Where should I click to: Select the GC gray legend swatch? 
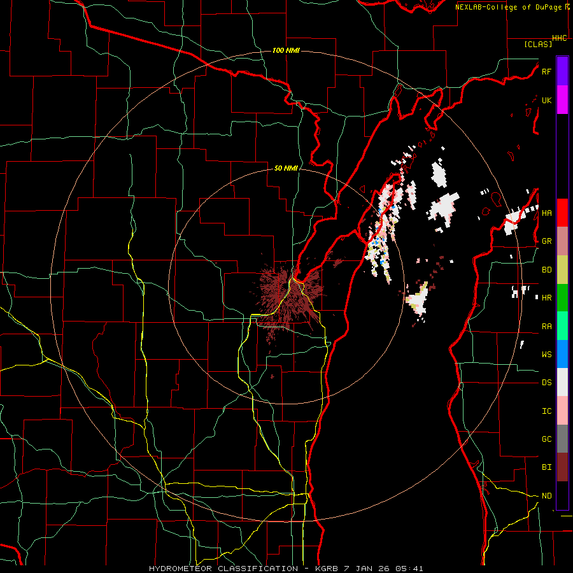coord(562,439)
